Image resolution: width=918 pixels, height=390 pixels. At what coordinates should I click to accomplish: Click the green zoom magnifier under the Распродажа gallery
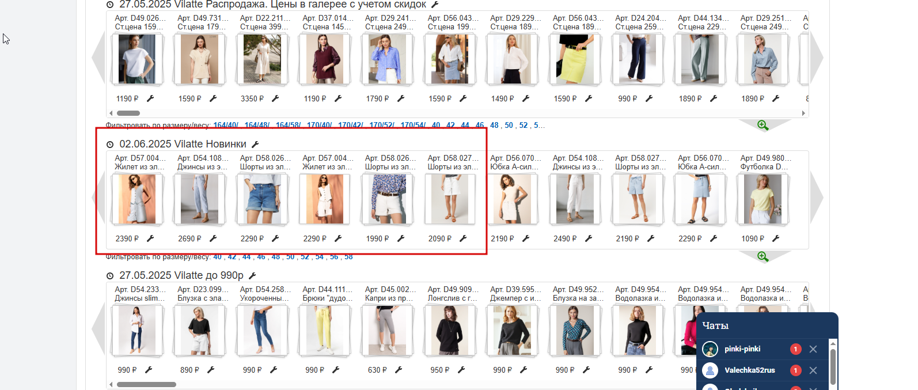(763, 125)
